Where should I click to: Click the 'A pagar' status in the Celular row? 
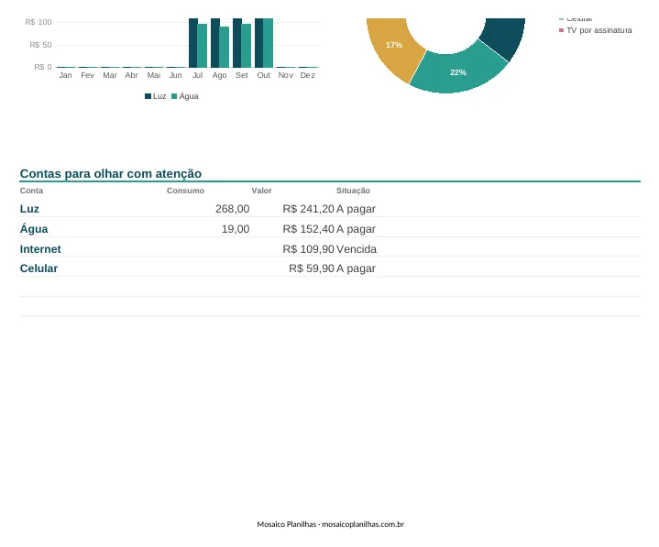(x=356, y=268)
